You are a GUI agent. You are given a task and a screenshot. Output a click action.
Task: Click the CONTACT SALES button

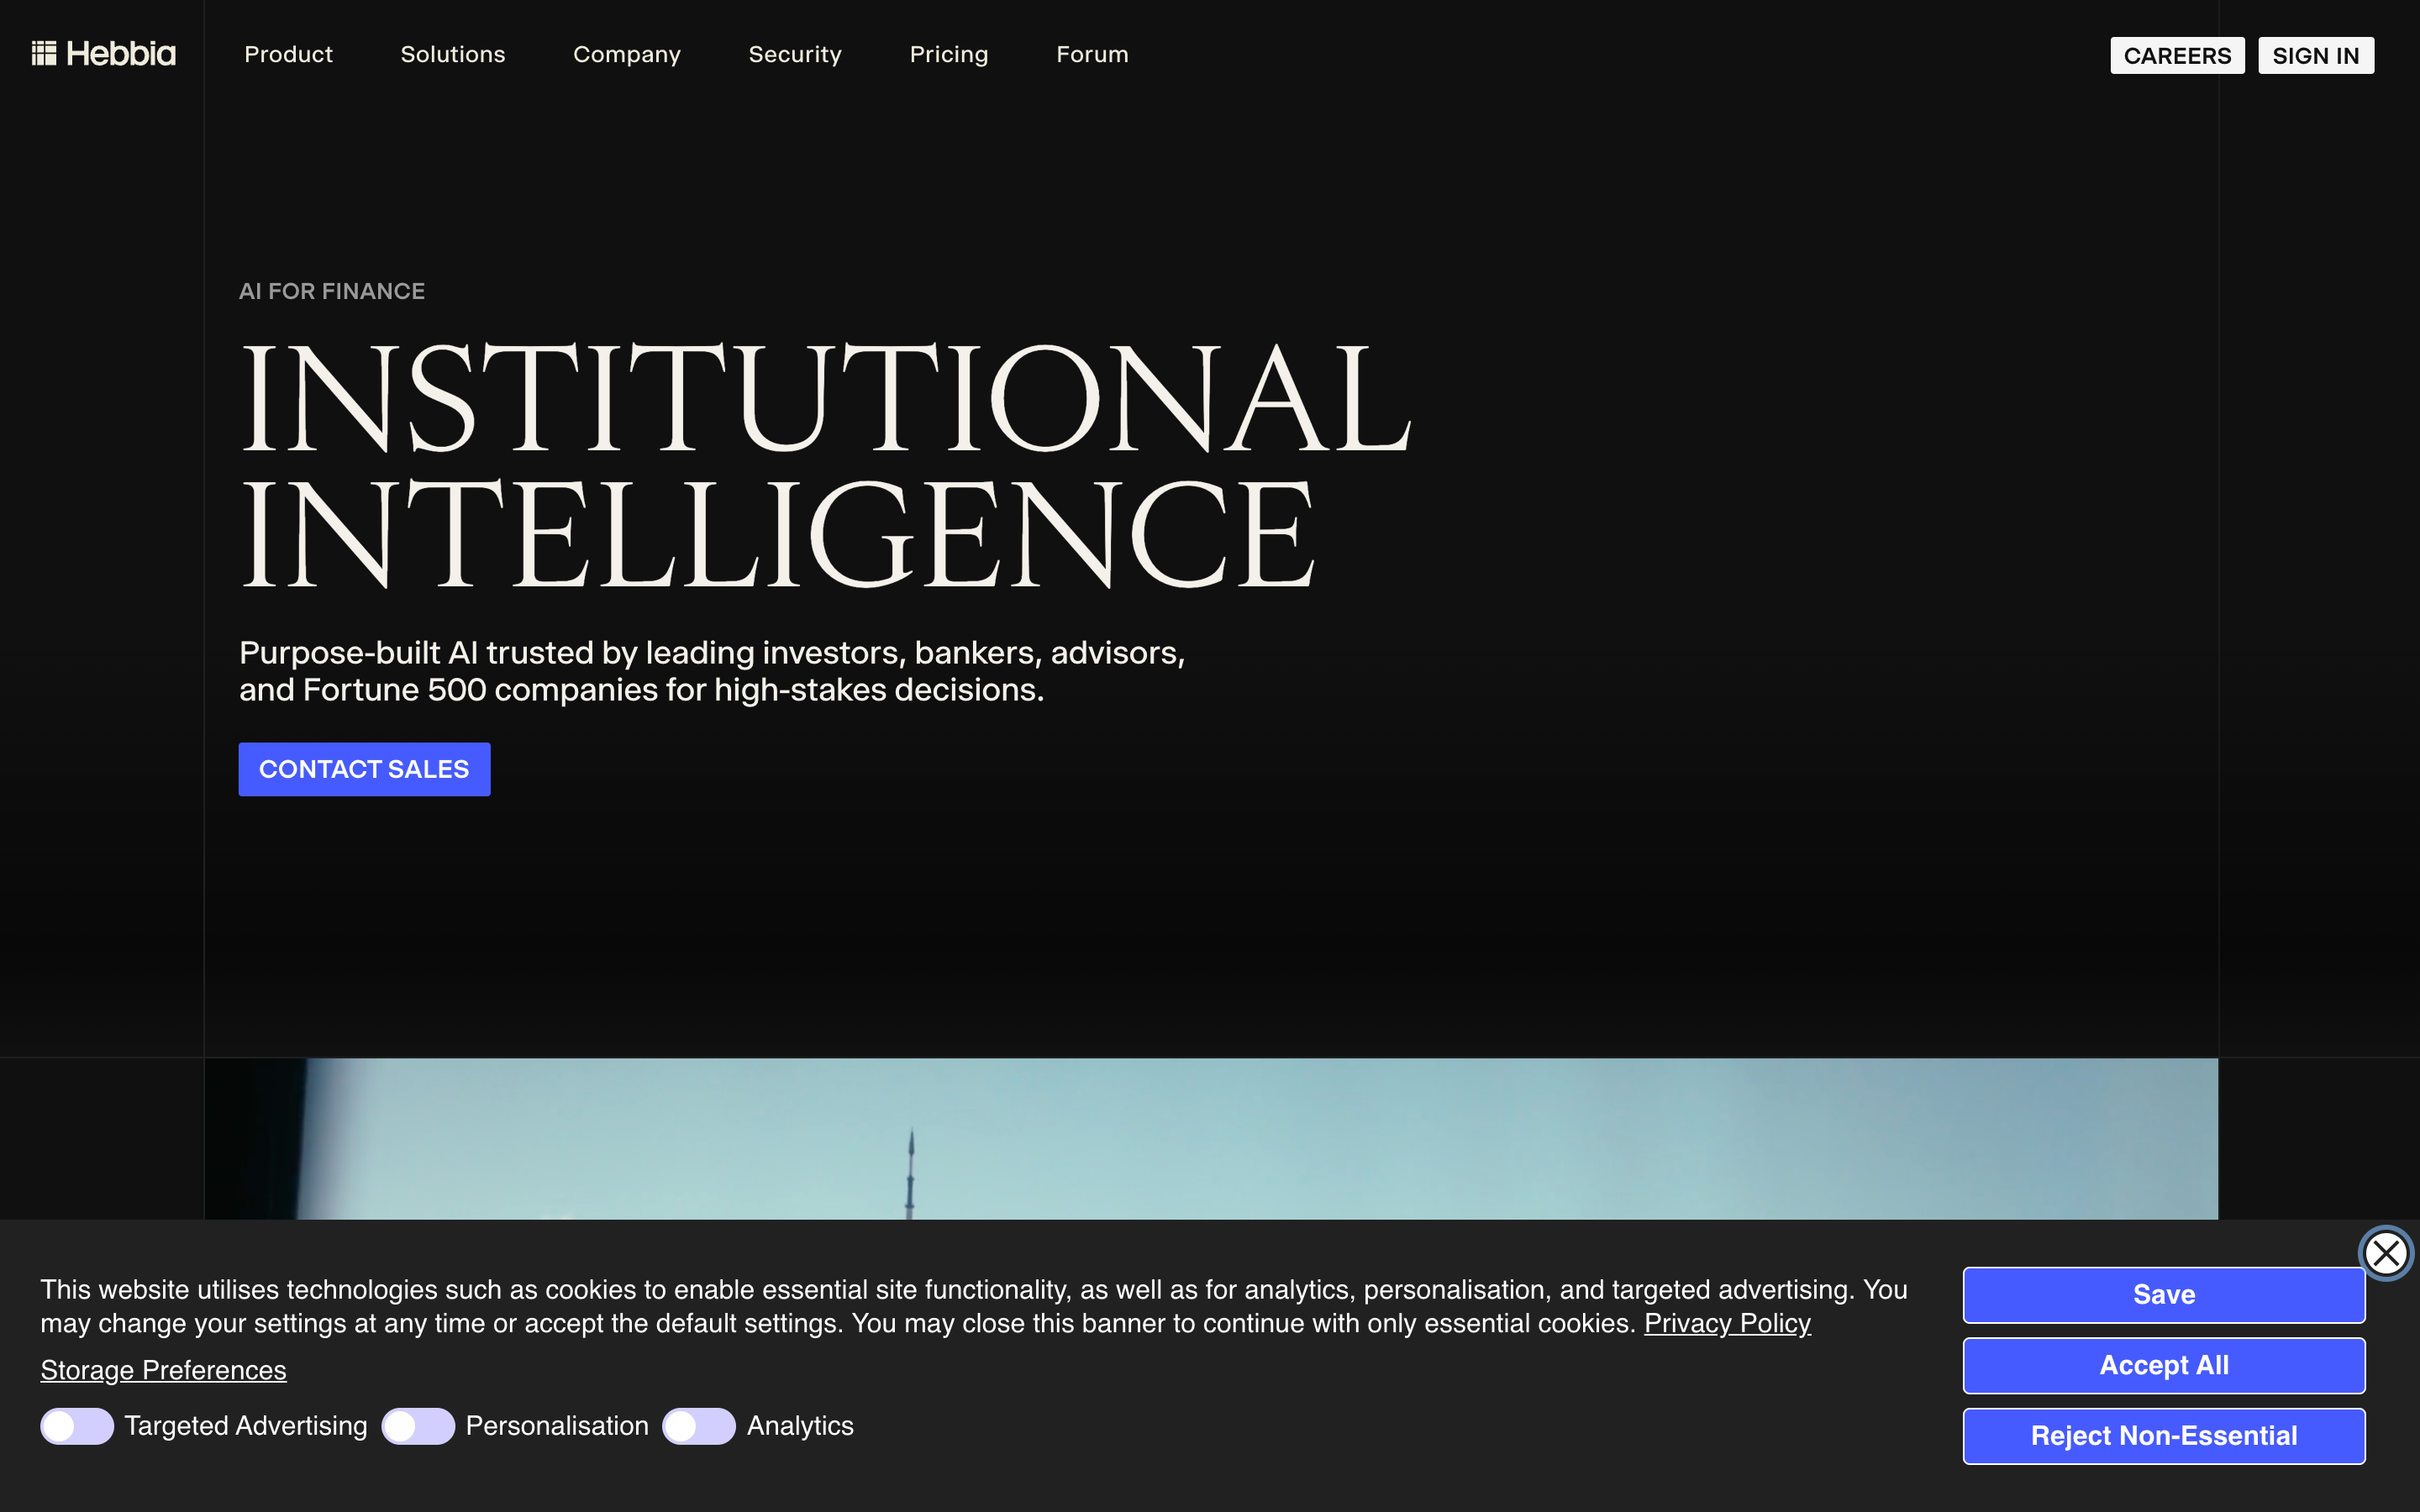364,769
